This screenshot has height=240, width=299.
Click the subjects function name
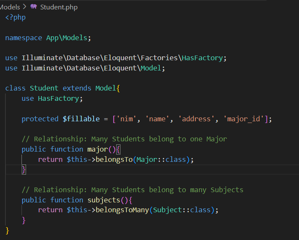click(104, 200)
